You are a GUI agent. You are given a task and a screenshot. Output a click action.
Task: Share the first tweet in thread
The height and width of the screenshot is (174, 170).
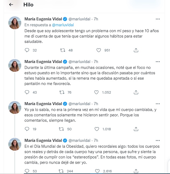[x=136, y=50]
